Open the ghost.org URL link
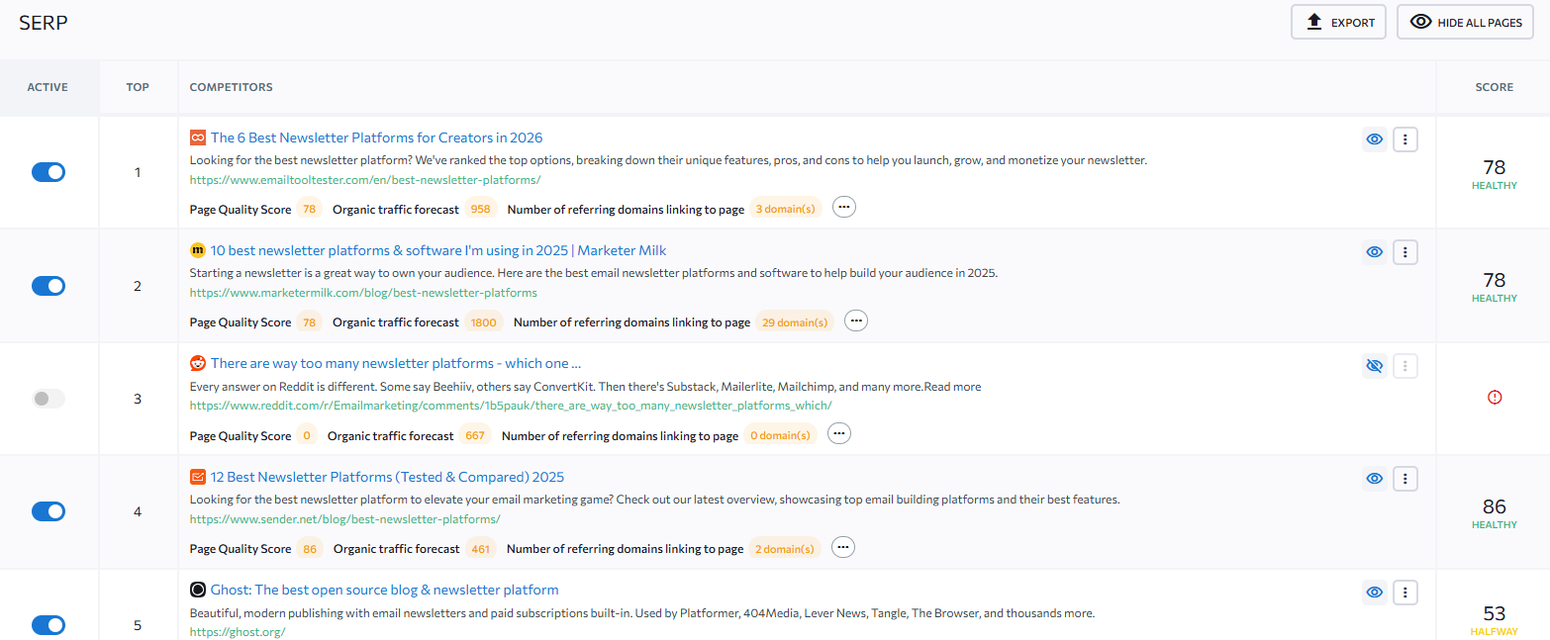 click(x=238, y=632)
